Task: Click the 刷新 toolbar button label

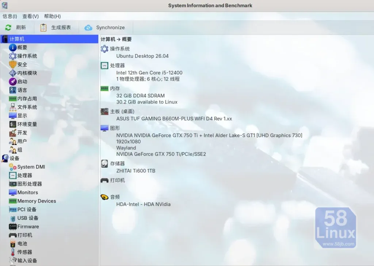Action: pyautogui.click(x=21, y=28)
